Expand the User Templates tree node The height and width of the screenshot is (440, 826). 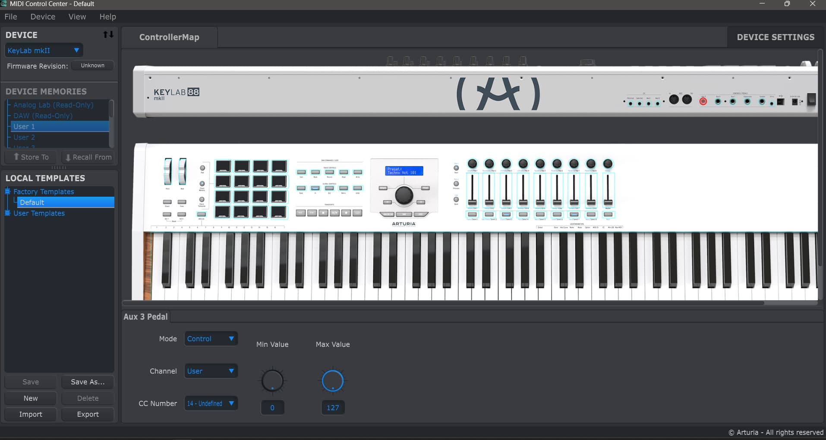pos(7,213)
